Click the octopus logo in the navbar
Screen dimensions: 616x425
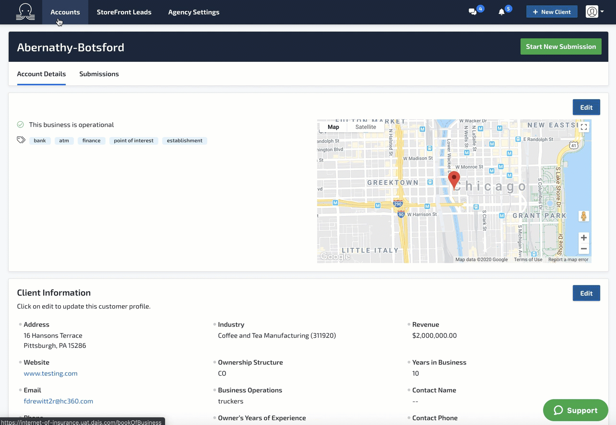[x=25, y=12]
